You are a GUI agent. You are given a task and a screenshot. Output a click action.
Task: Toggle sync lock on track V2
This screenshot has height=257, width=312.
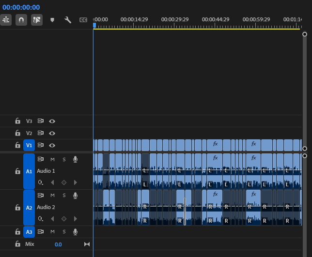(x=41, y=133)
